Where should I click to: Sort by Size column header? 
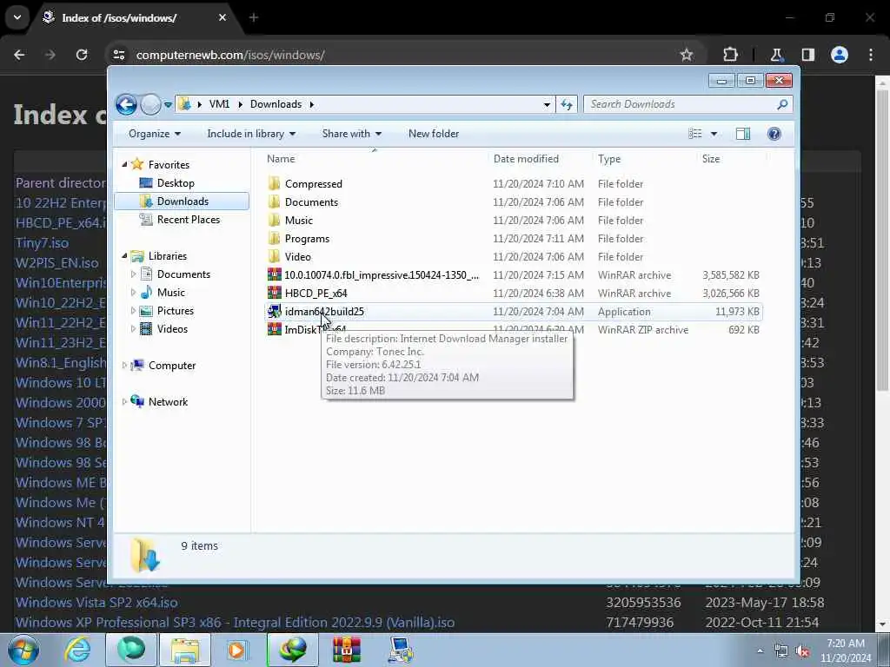click(711, 159)
